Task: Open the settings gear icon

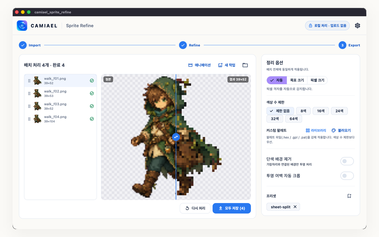Action: [x=357, y=26]
